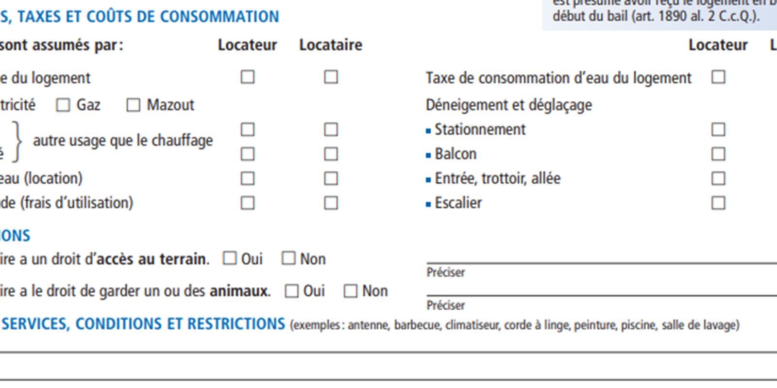This screenshot has width=777, height=388.
Task: Check Locateur box for Balcon
Action: pos(718,154)
